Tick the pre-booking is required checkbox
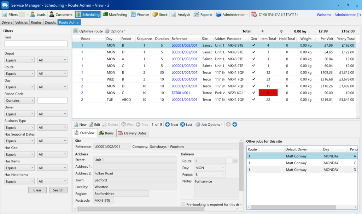Image resolution: width=362 pixels, height=214 pixels. click(x=183, y=204)
